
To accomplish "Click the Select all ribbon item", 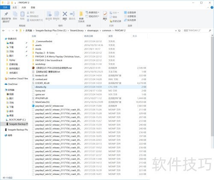I will coord(130,12).
